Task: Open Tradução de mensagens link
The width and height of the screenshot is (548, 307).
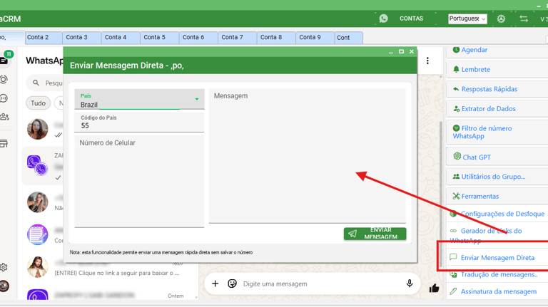Action: (x=499, y=274)
